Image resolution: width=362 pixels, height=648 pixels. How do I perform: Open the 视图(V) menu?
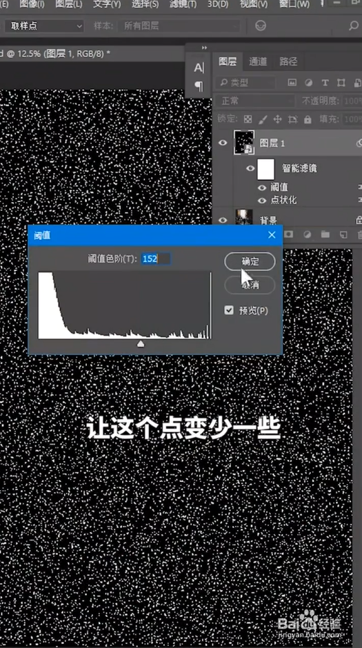pyautogui.click(x=254, y=4)
